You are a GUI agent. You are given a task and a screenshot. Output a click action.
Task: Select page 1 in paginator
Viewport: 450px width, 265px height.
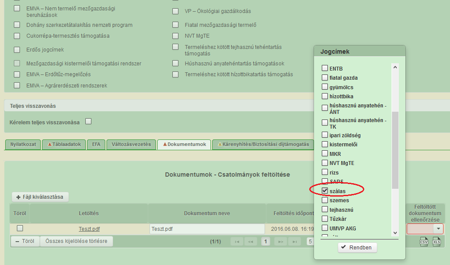click(265, 242)
